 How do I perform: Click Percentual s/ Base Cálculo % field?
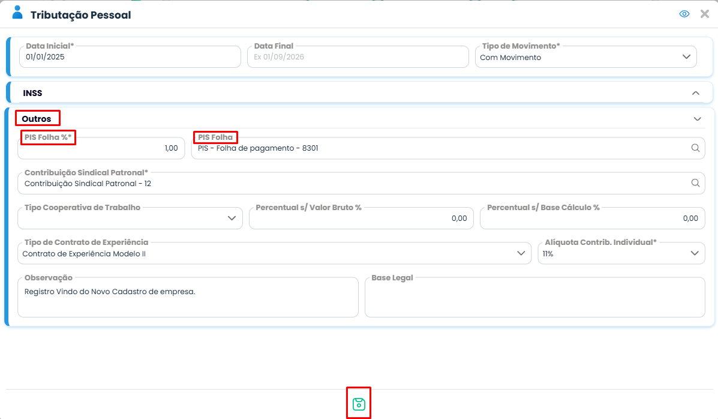[593, 219]
